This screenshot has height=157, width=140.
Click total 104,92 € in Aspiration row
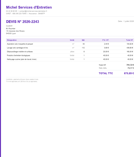click(130, 44)
